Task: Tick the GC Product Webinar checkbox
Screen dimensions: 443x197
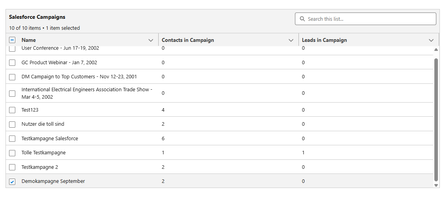Action: (12, 63)
